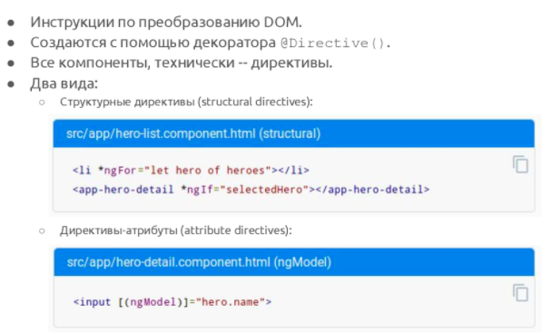
Task: Click the input [(ngModel)]="hero.name" code line
Action: coord(172,302)
